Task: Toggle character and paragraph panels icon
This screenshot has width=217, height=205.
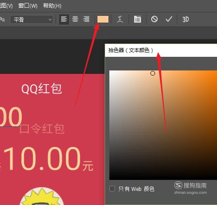Action: pos(138,19)
